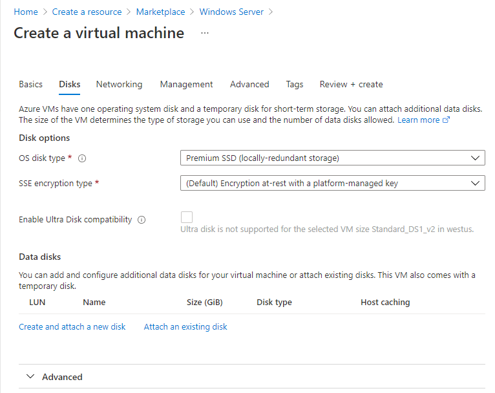Switch to the Advanced tab
Screen dimensions: 495x393
pos(249,84)
